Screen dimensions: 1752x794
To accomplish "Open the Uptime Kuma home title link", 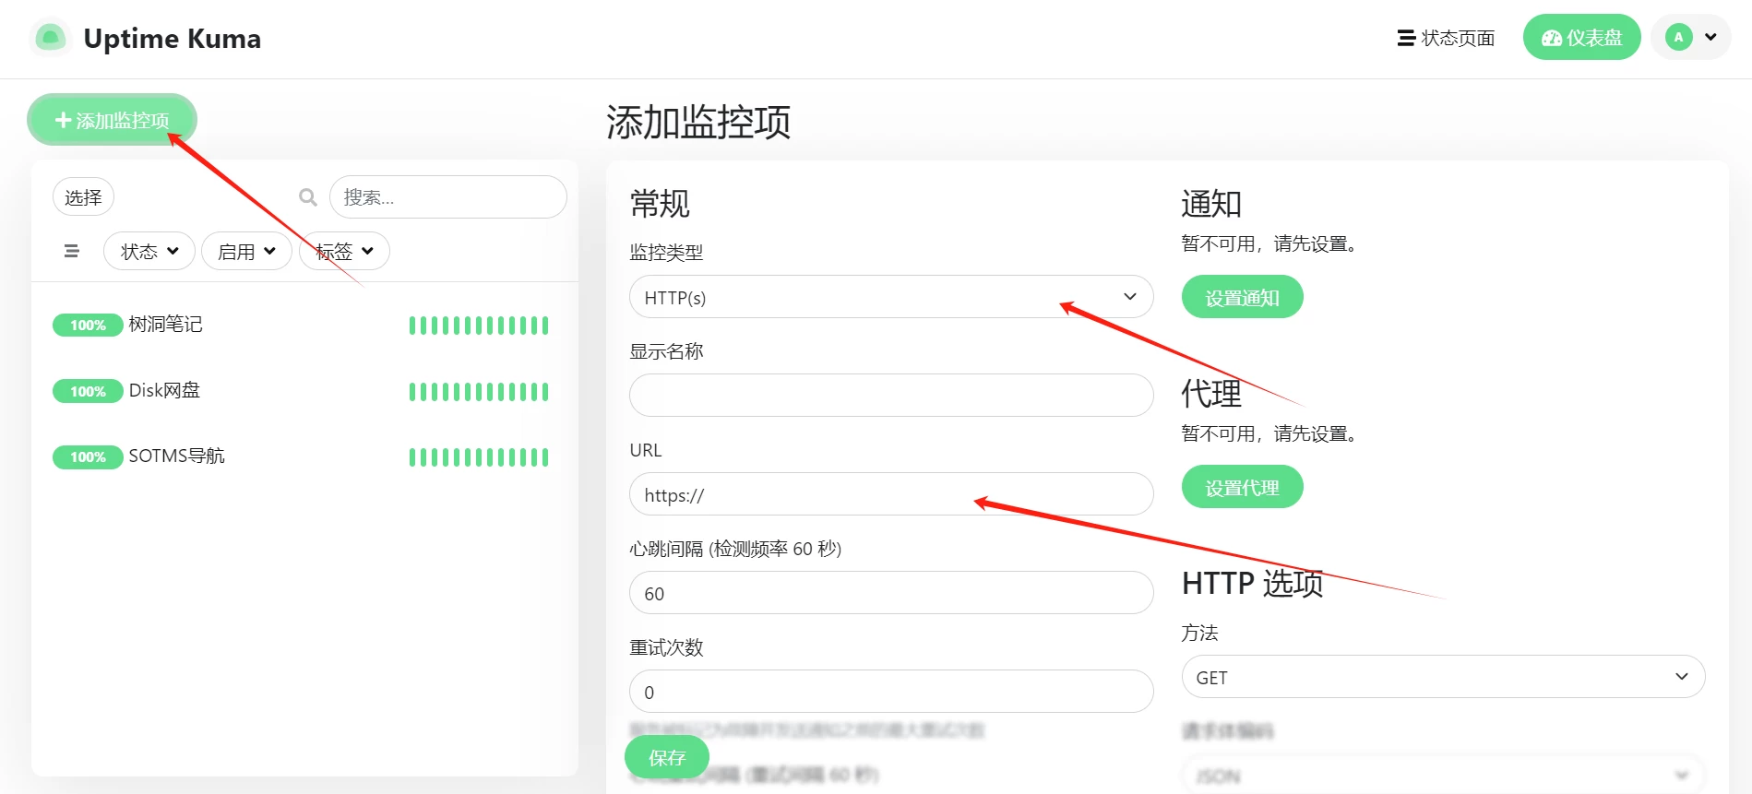I will click(x=172, y=39).
